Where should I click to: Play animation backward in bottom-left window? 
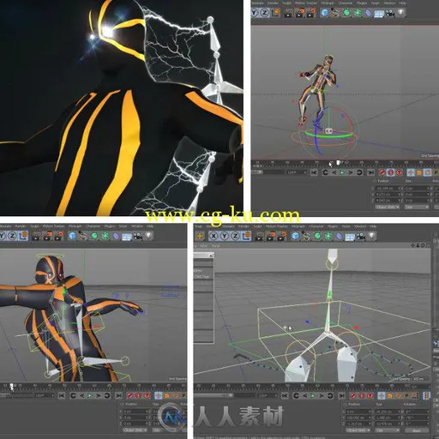coord(82,396)
